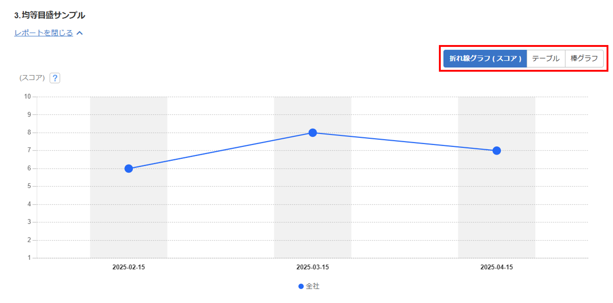Click the line segment rising toward 2025-03-15
This screenshot has width=613, height=303.
(x=221, y=151)
